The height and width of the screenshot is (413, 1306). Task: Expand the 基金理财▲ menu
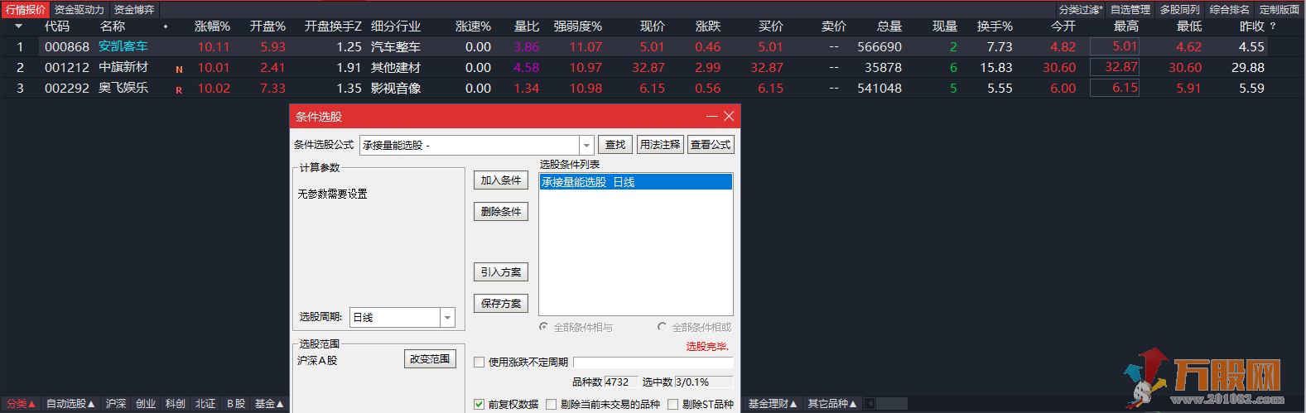(x=773, y=404)
